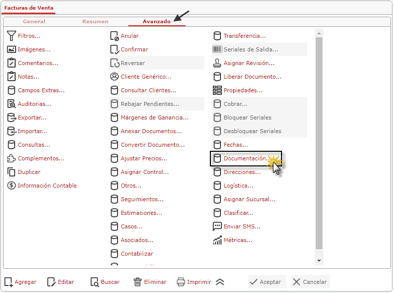Viewport: 394px width, 293px height.
Task: Open the Consultas option
Action: point(34,145)
